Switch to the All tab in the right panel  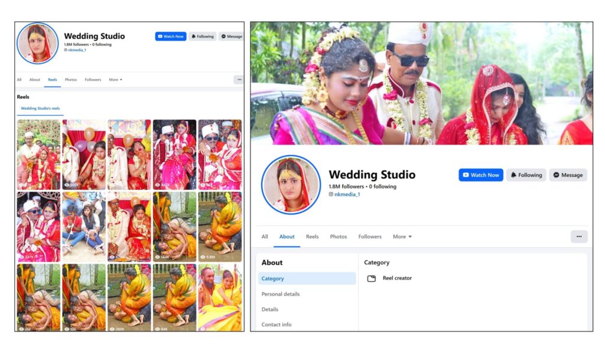[265, 237]
